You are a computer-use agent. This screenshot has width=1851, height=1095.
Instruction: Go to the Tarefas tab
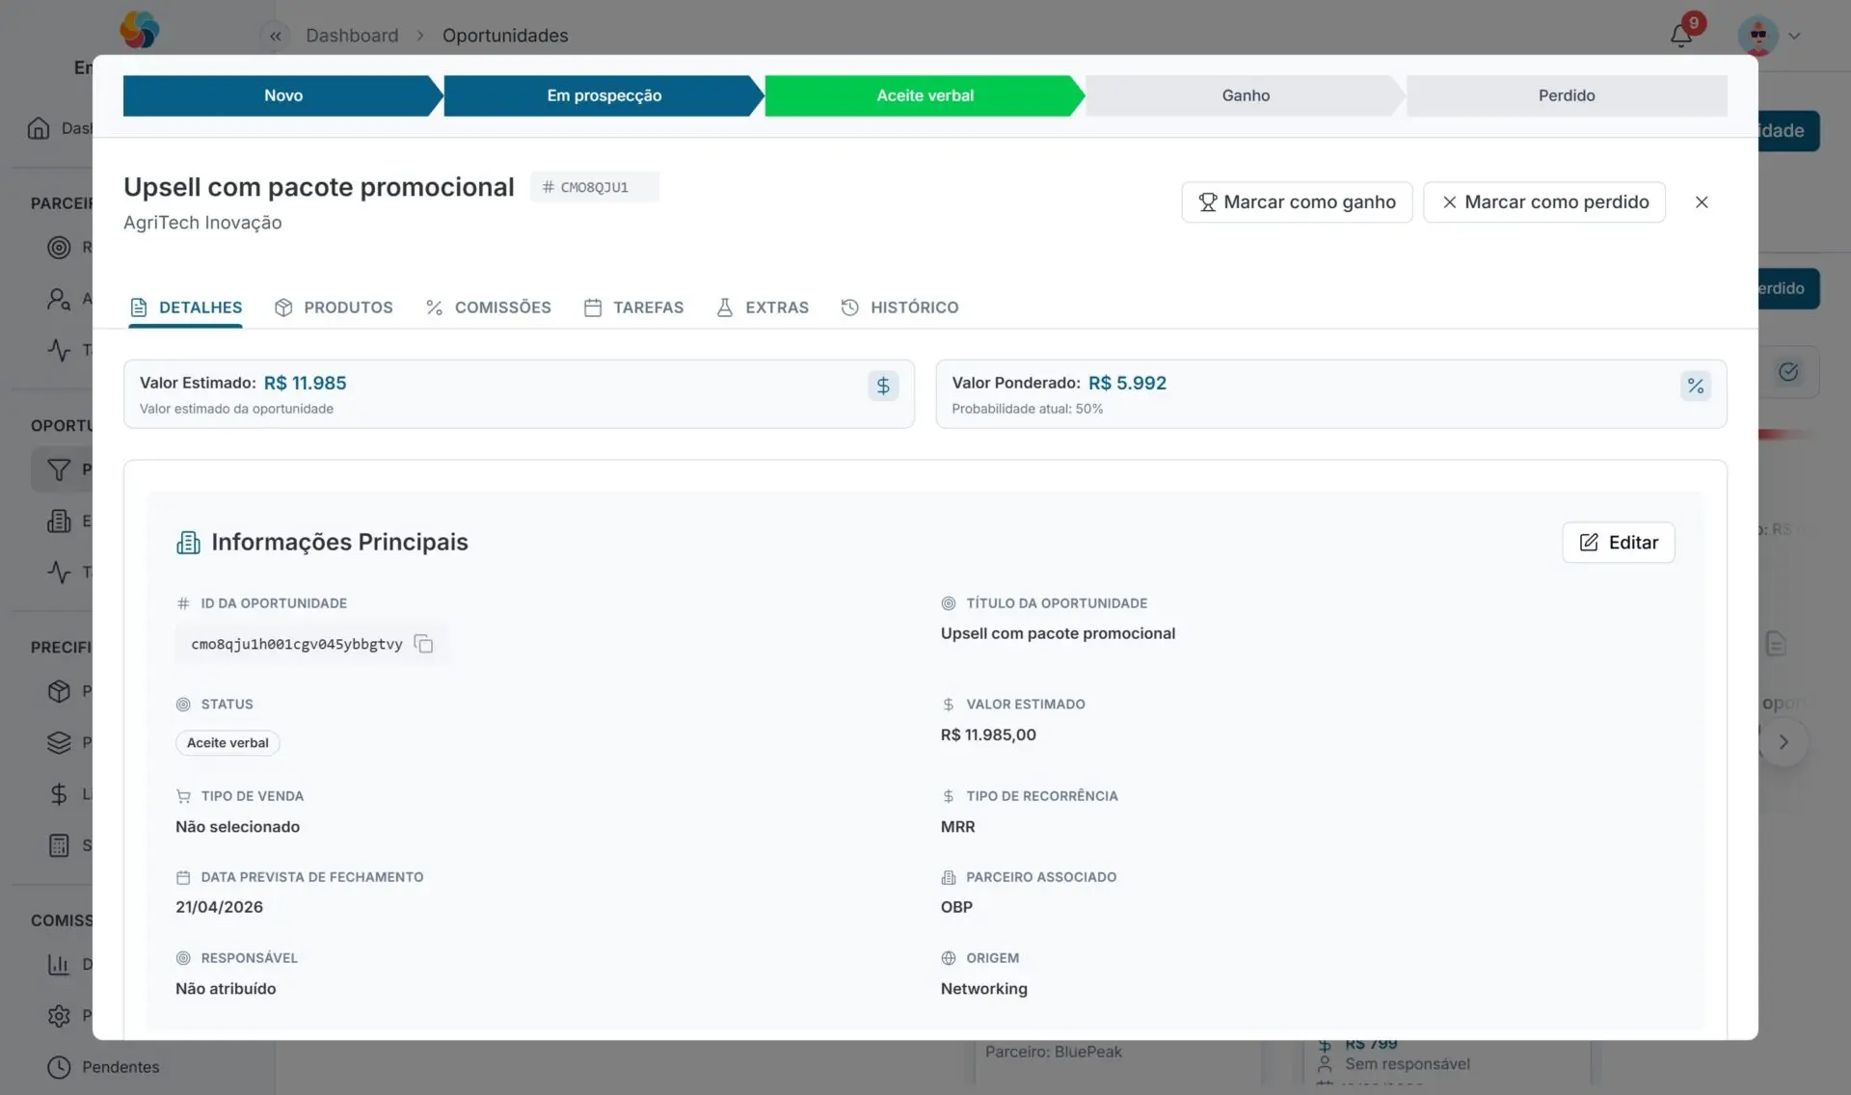tap(633, 307)
